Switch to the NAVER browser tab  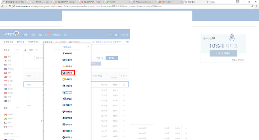point(118,2)
